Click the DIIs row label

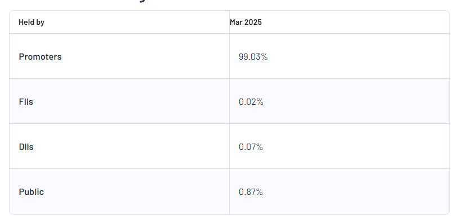pyautogui.click(x=26, y=147)
